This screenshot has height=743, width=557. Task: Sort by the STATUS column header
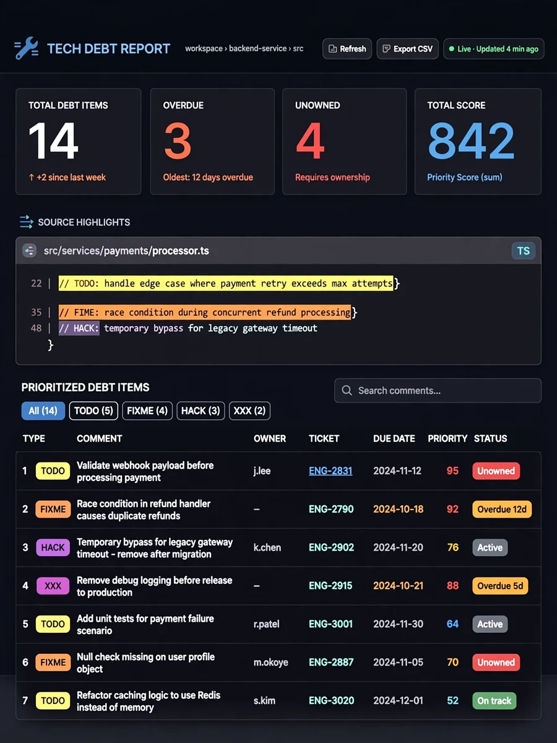click(490, 438)
